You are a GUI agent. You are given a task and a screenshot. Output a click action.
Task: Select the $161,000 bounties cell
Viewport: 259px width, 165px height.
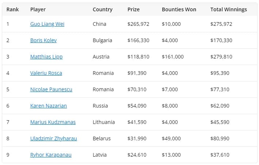173,57
